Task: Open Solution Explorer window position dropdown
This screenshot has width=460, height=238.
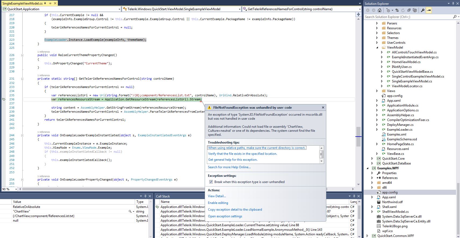Action: [448, 3]
